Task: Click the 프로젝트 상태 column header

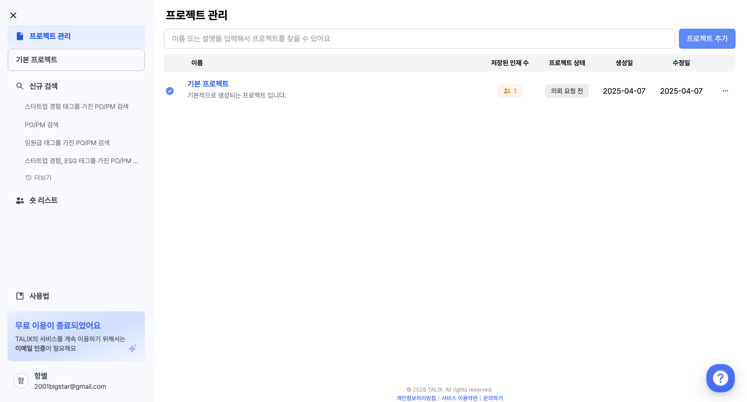Action: [x=567, y=63]
